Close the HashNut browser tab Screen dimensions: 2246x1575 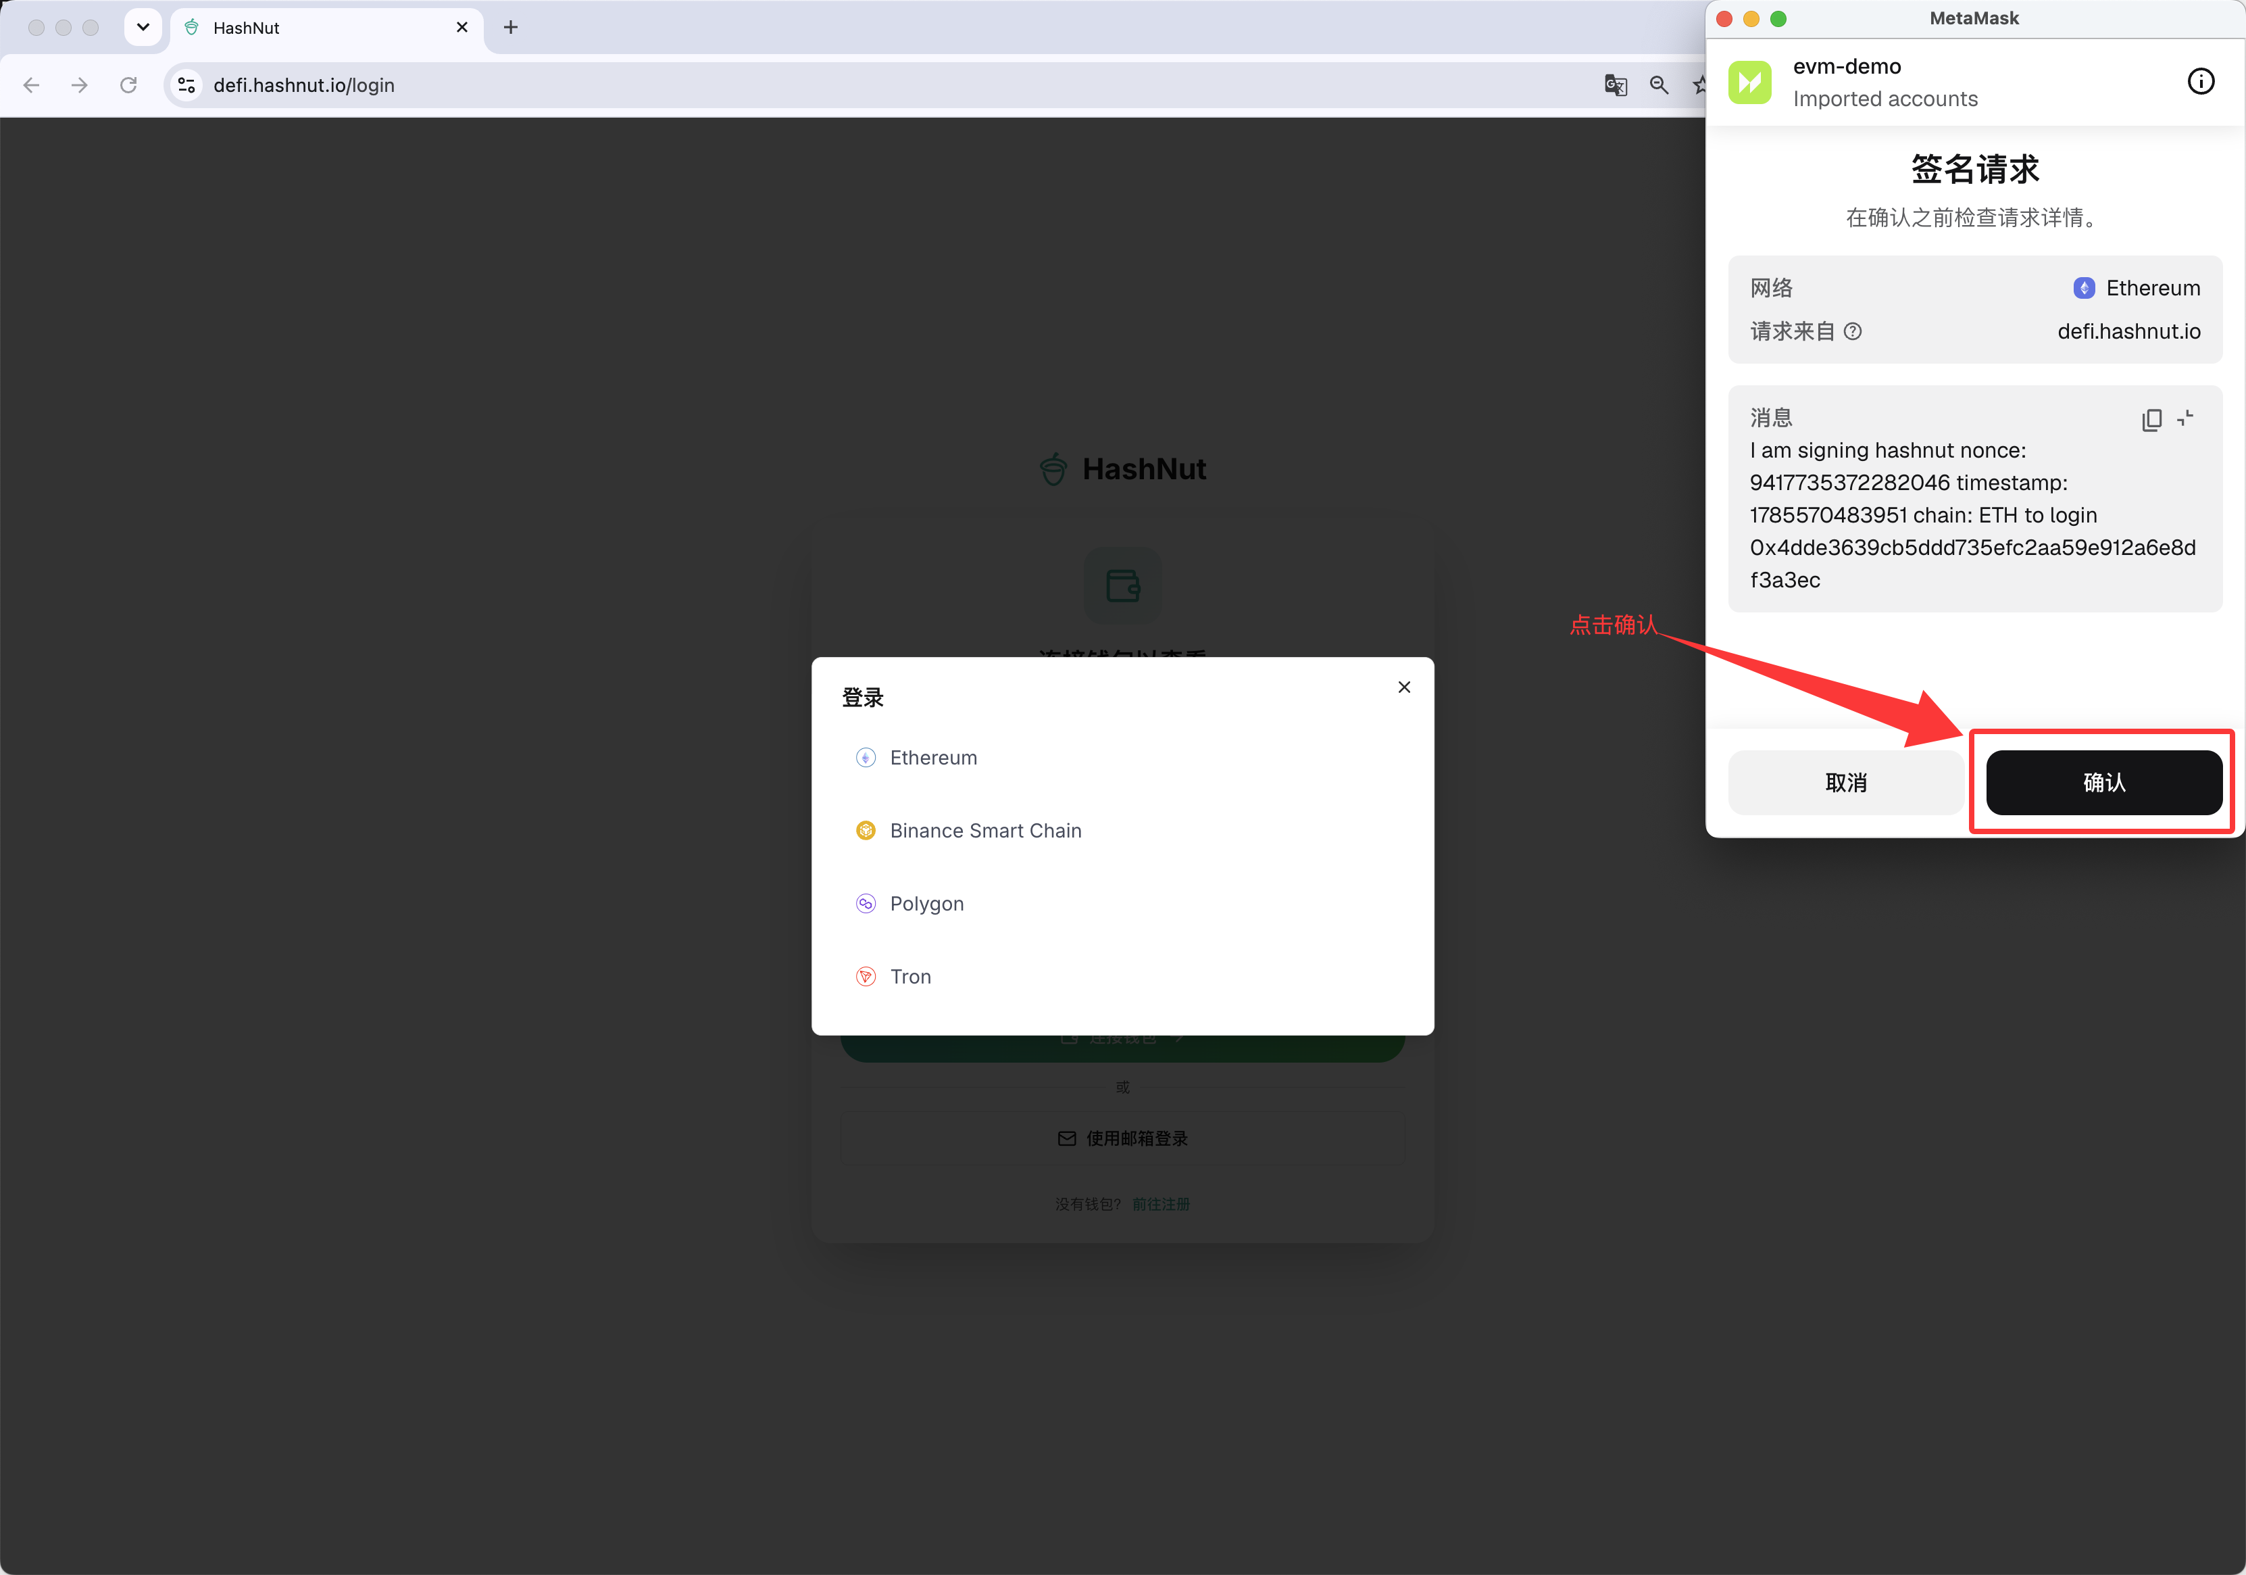click(x=461, y=28)
